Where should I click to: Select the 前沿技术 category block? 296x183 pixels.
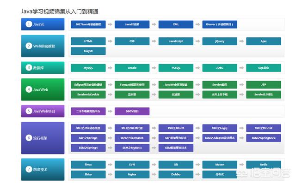(x=43, y=170)
